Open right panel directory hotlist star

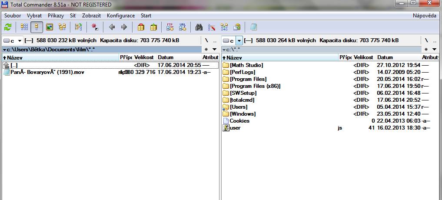click(x=426, y=50)
